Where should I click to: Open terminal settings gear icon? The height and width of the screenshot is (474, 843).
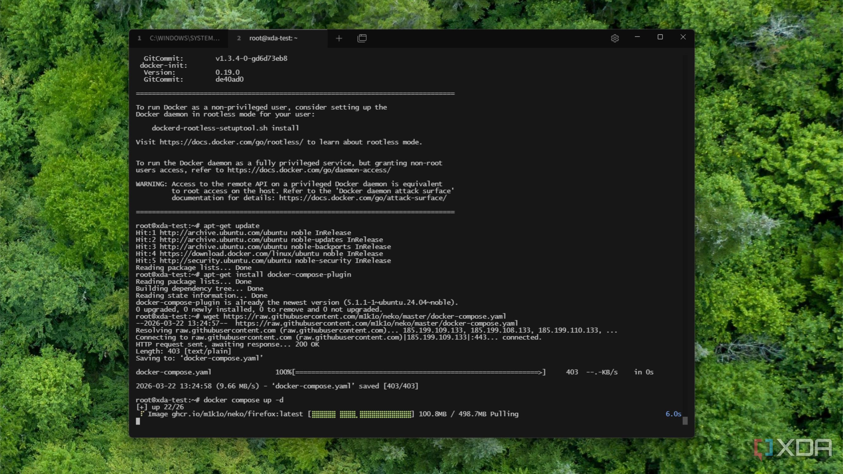click(615, 38)
